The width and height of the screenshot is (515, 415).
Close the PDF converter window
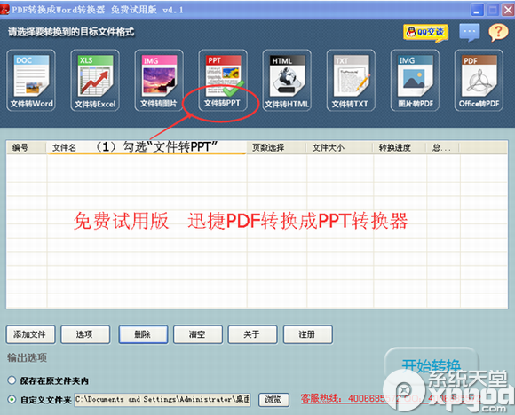coord(508,10)
